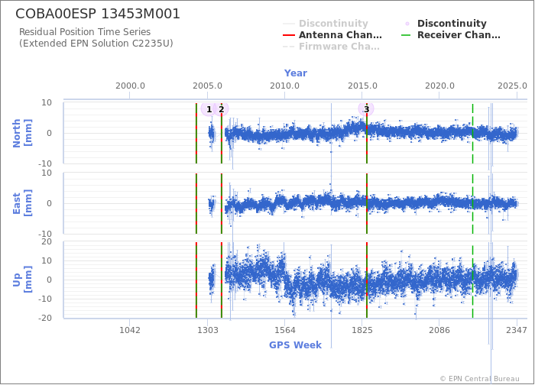Select discontinuity marker 1
The width and height of the screenshot is (535, 385).
pos(209,109)
